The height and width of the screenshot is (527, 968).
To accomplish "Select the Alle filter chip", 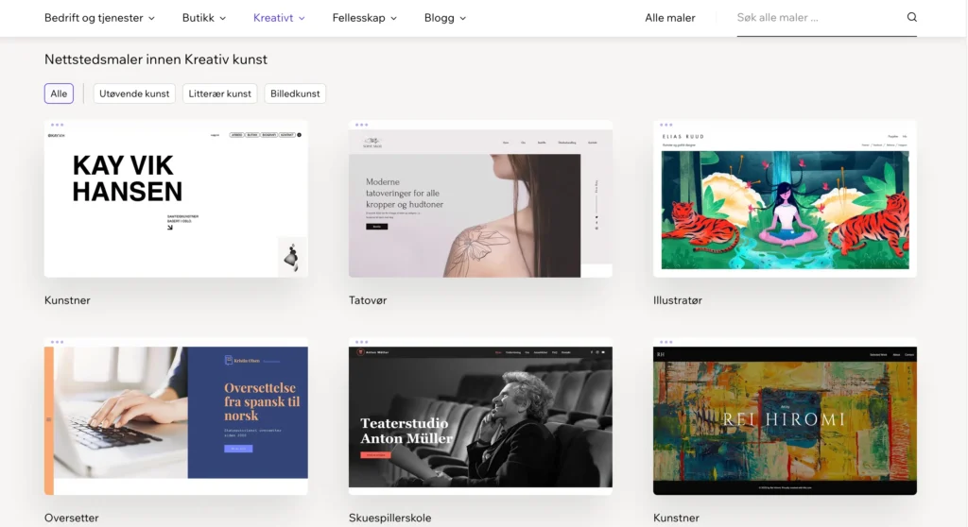I will pyautogui.click(x=59, y=93).
